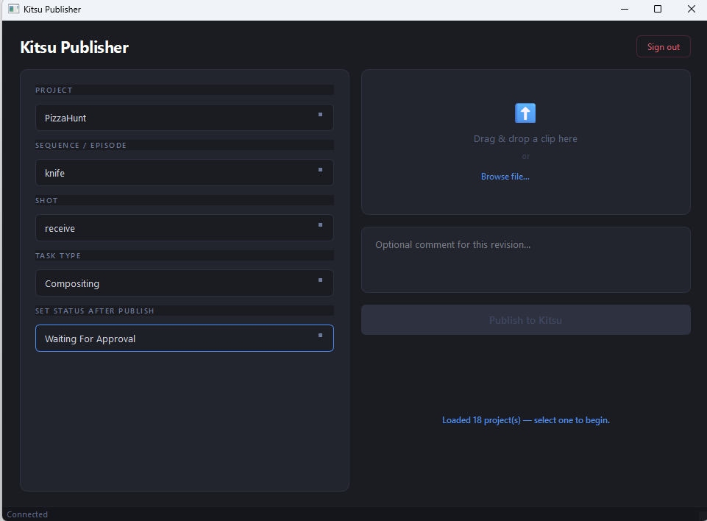The width and height of the screenshot is (707, 521).
Task: Click the Browse file... link
Action: coord(505,177)
